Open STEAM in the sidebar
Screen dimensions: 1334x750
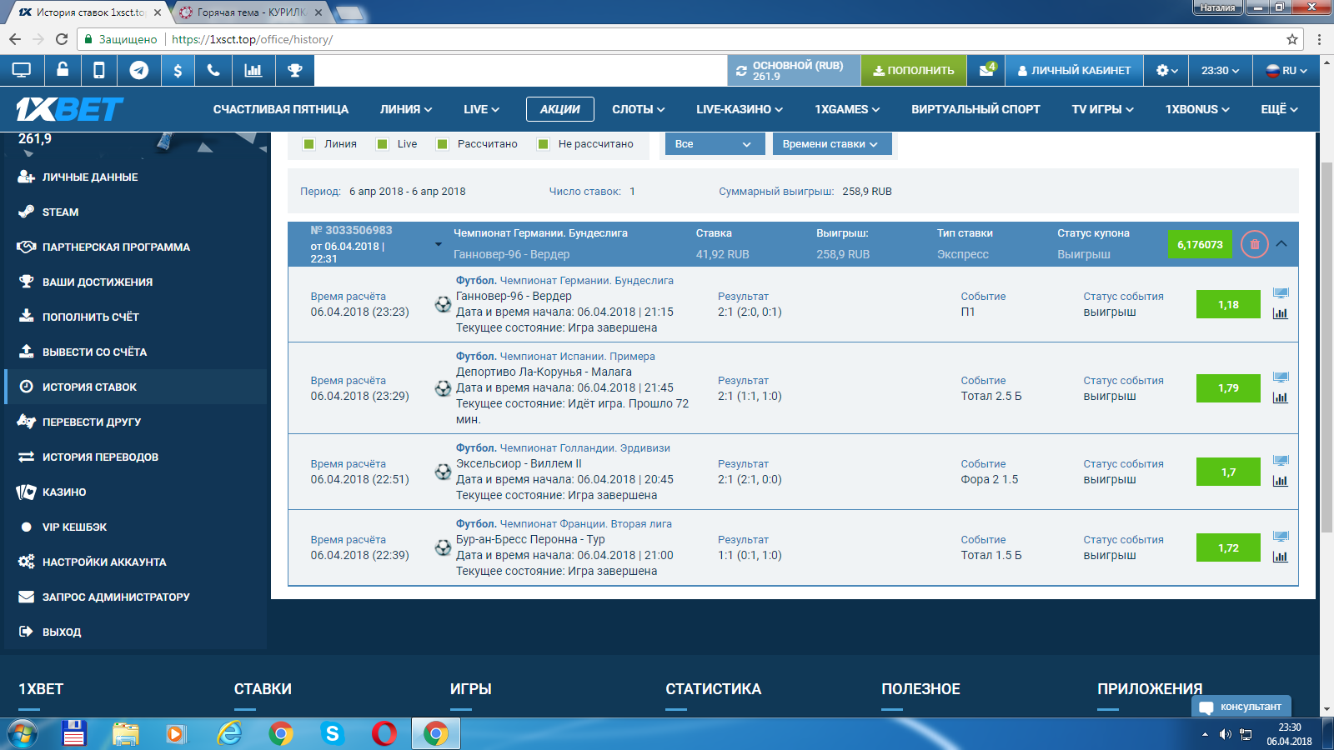pyautogui.click(x=60, y=212)
